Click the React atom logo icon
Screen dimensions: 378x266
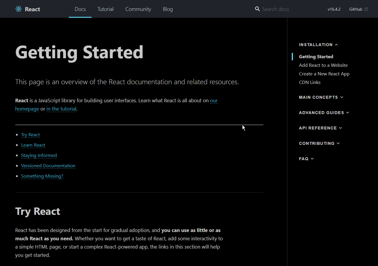[19, 9]
